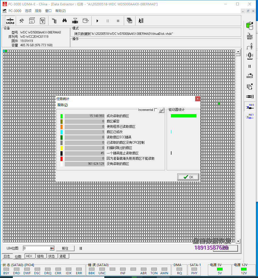Click the 前往 go button

pos(65,248)
